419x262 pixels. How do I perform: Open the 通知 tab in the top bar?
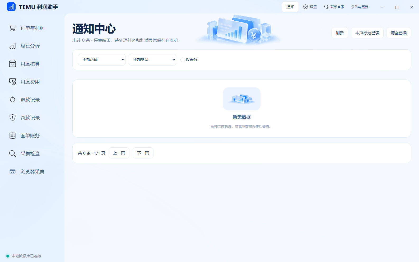290,7
